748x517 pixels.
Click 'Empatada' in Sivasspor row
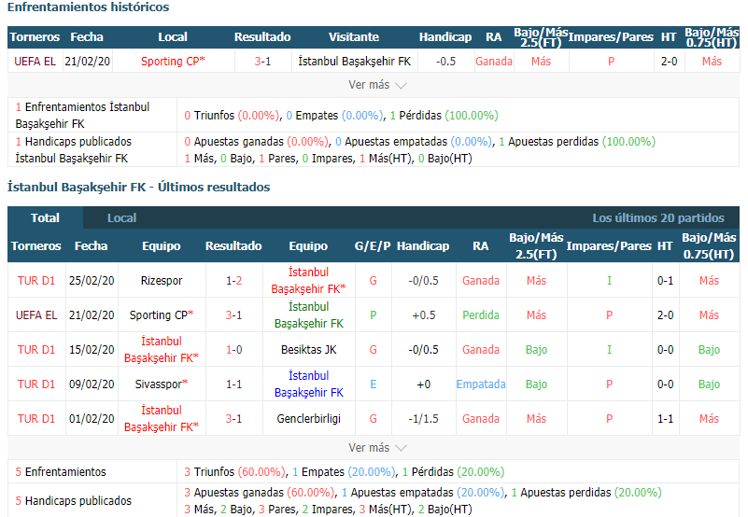tap(481, 384)
